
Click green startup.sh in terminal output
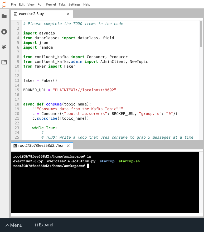[129, 161]
